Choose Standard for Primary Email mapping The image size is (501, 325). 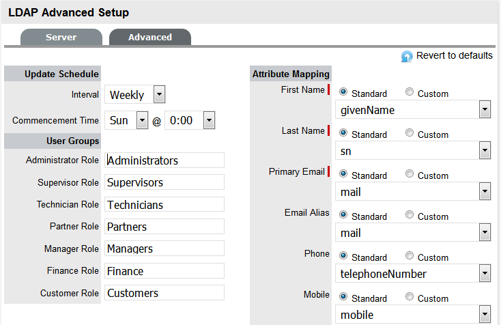pyautogui.click(x=343, y=175)
